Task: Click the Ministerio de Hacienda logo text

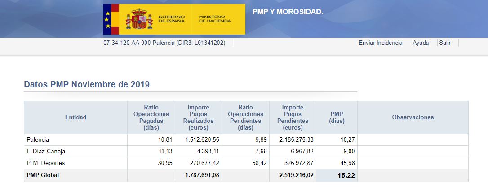Action: pyautogui.click(x=214, y=19)
